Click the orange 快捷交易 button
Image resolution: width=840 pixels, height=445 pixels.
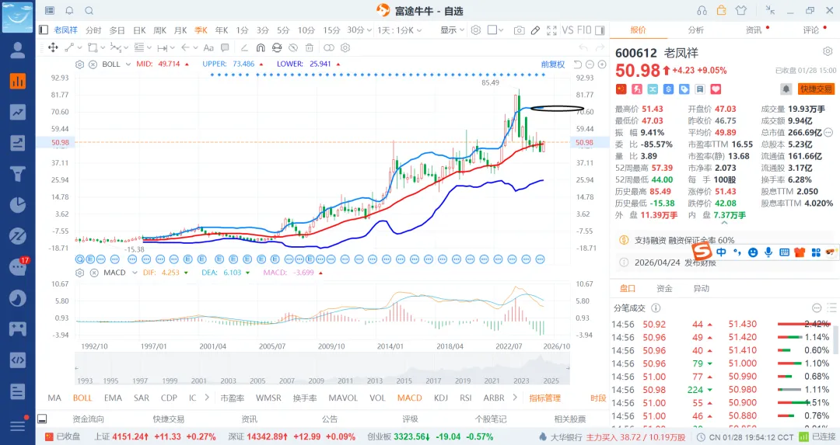[816, 89]
